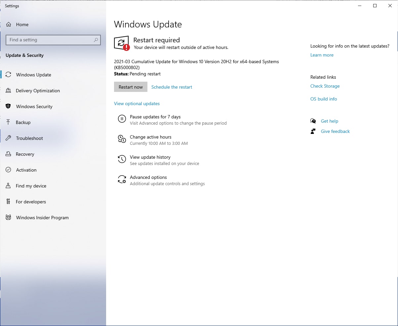Click the Activation checkmark icon

tap(9, 170)
